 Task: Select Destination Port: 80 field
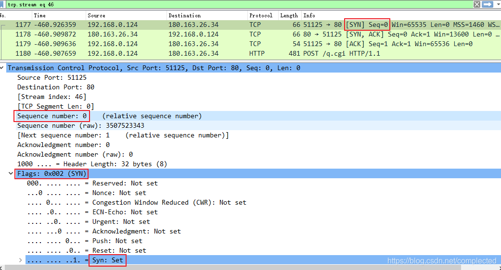[56, 87]
